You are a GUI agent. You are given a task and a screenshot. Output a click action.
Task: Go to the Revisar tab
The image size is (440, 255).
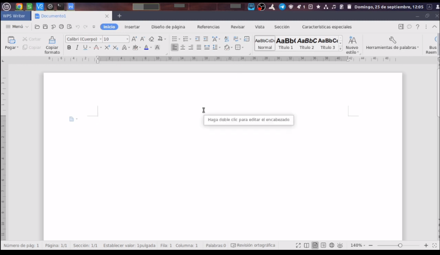[238, 27]
